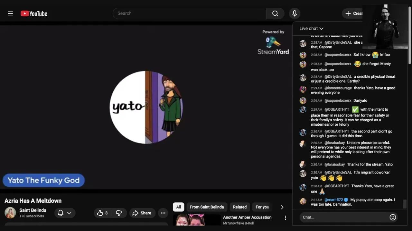Click the page vertical scrollbar
412x231 pixels.
(410, 35)
